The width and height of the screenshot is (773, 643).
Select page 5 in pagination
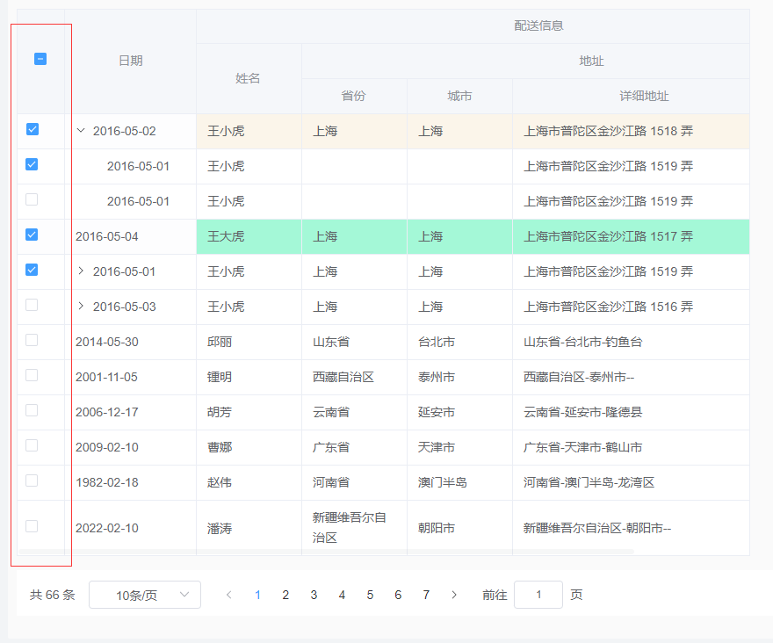(x=370, y=595)
